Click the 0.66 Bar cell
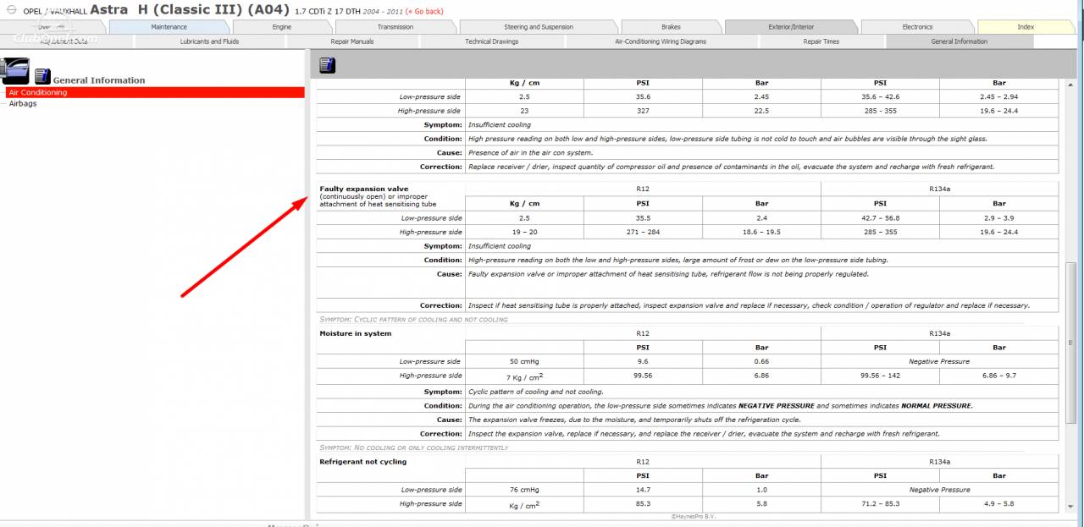 pyautogui.click(x=762, y=361)
